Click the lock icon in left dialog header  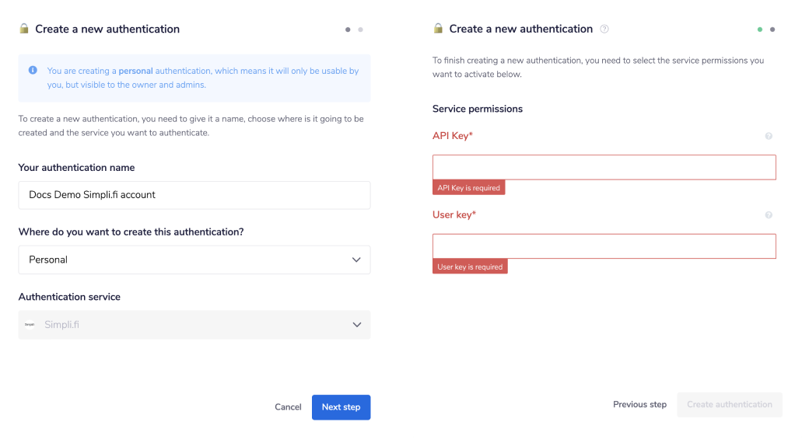pyautogui.click(x=24, y=30)
